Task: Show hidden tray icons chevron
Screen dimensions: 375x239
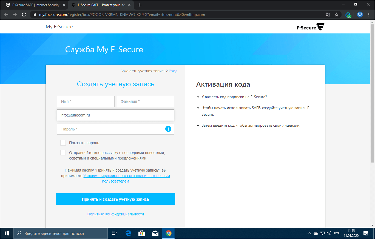Action: pos(309,233)
